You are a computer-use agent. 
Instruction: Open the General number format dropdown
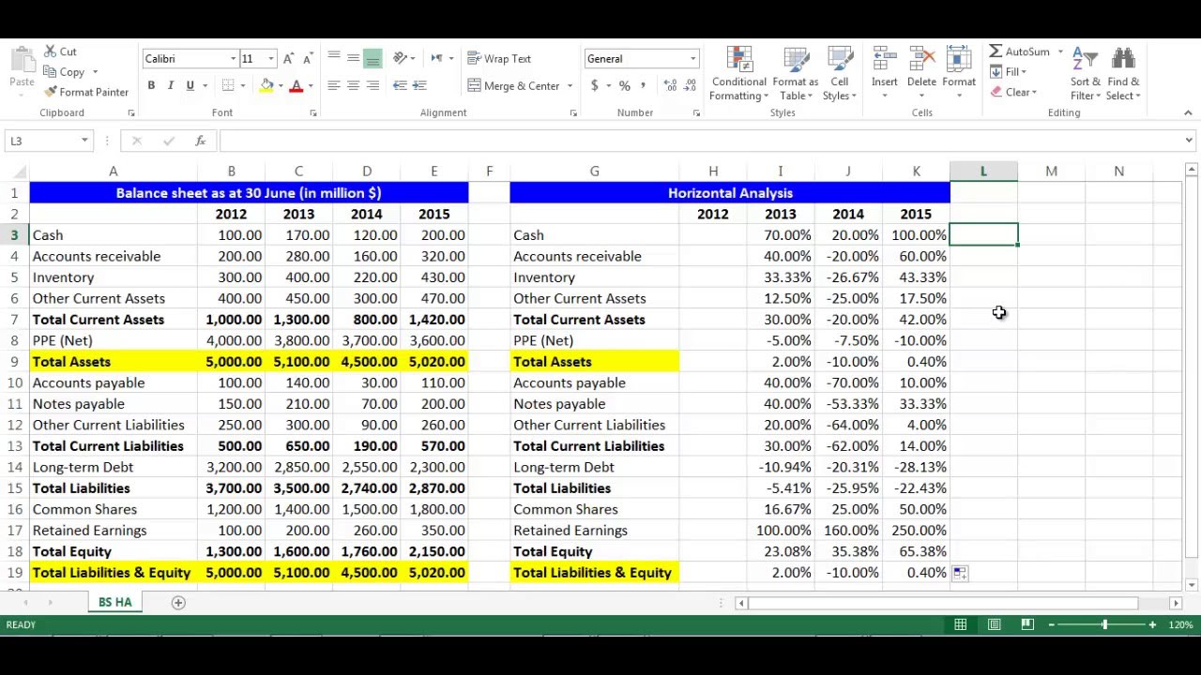[692, 59]
